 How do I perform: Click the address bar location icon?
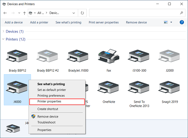pos(30,13)
